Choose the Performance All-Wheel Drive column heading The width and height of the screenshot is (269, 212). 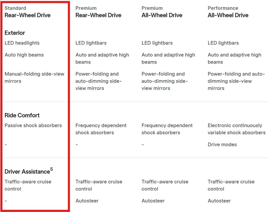228,12
